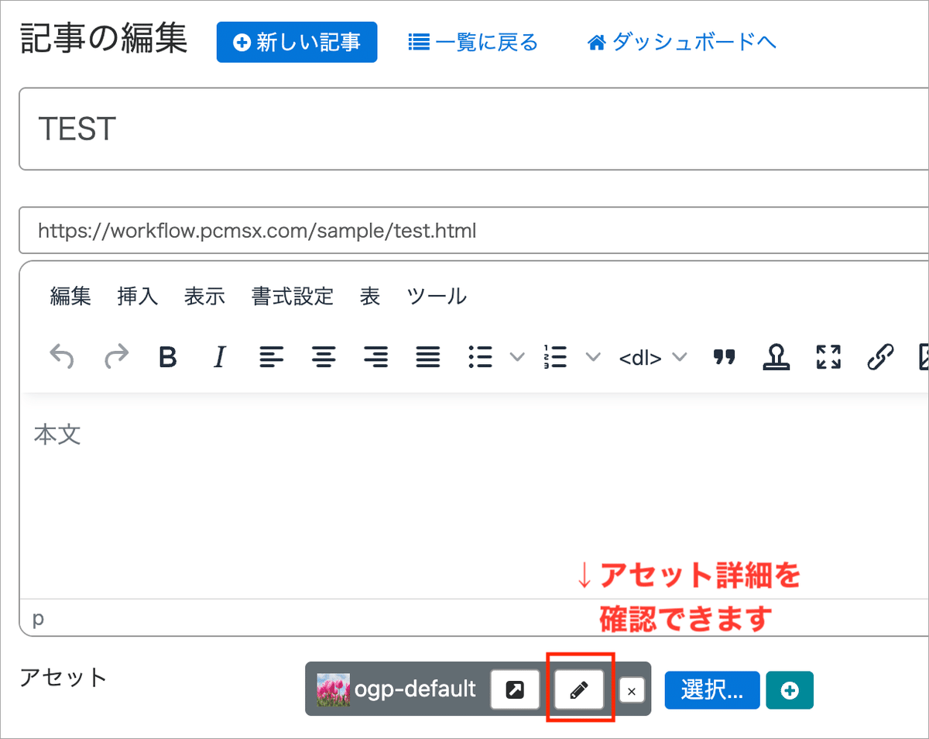The image size is (929, 739).
Task: Create a new article with 新しい記事
Action: point(297,43)
